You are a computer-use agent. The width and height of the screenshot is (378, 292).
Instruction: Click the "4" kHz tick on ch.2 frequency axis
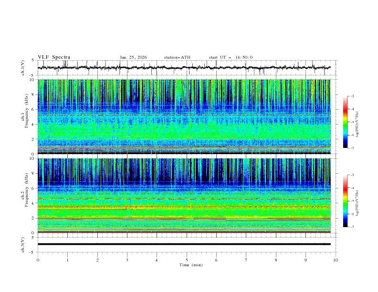(x=33, y=203)
